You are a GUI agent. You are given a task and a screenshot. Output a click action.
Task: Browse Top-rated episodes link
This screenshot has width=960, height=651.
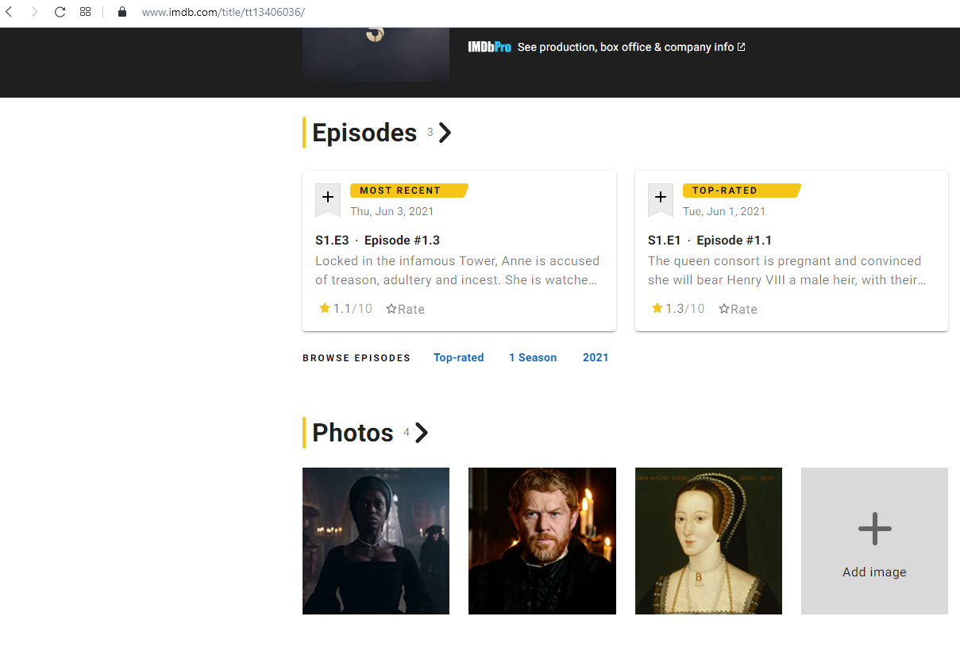pos(459,357)
